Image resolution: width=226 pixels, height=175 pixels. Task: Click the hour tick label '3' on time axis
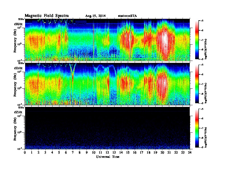[x=46, y=153]
